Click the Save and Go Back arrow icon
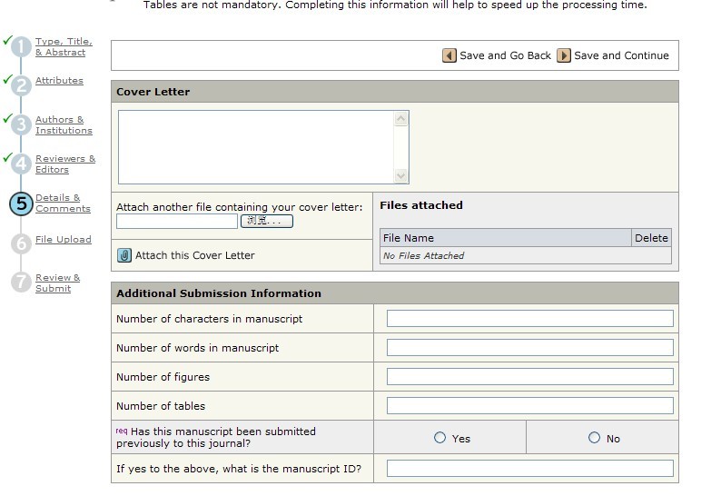The width and height of the screenshot is (721, 496). (x=449, y=55)
